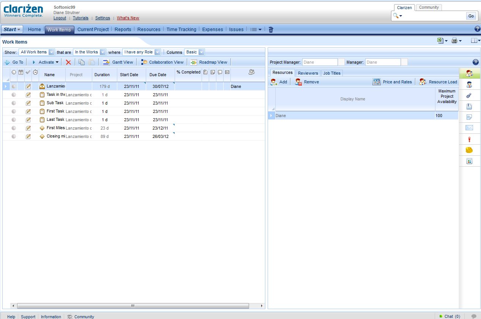Open the paperclip links panel in sidebar

coord(469,95)
